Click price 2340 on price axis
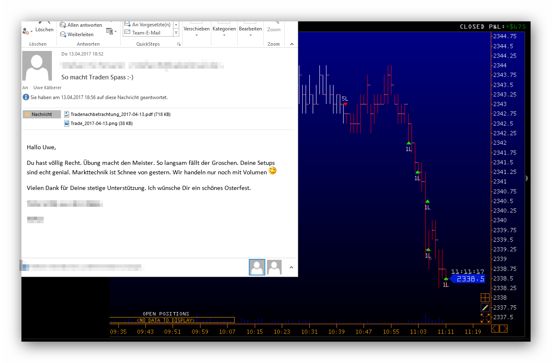 [500, 220]
